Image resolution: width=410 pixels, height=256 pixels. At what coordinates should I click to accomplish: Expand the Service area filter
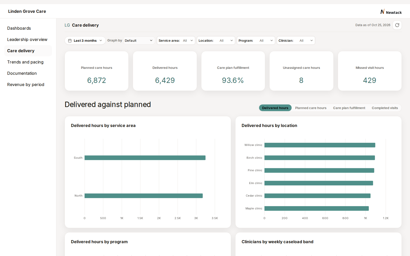coord(176,40)
